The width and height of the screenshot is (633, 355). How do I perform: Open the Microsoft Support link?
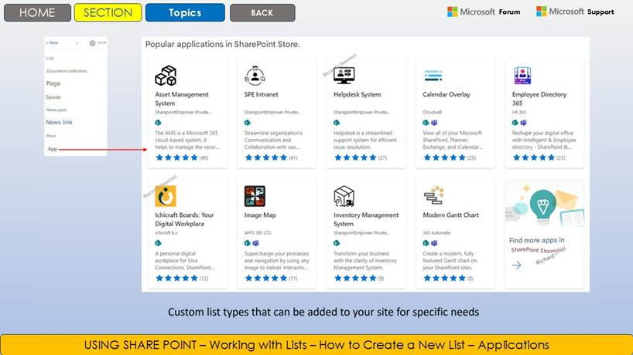pos(575,12)
